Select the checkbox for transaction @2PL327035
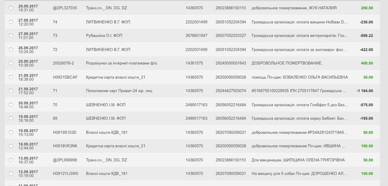Screen dimensions: 388x186 [x=11, y=8]
